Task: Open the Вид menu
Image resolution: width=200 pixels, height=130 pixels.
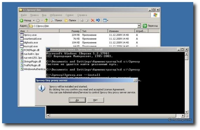Action: coord(44,15)
